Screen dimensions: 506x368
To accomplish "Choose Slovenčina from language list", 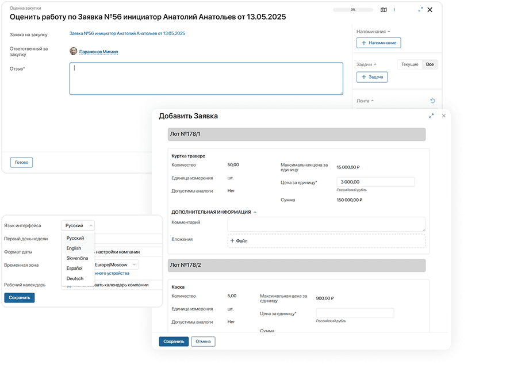I will click(77, 258).
